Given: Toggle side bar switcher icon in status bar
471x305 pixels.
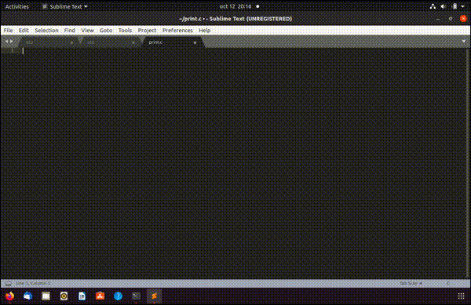Looking at the screenshot, I should click(x=9, y=283).
